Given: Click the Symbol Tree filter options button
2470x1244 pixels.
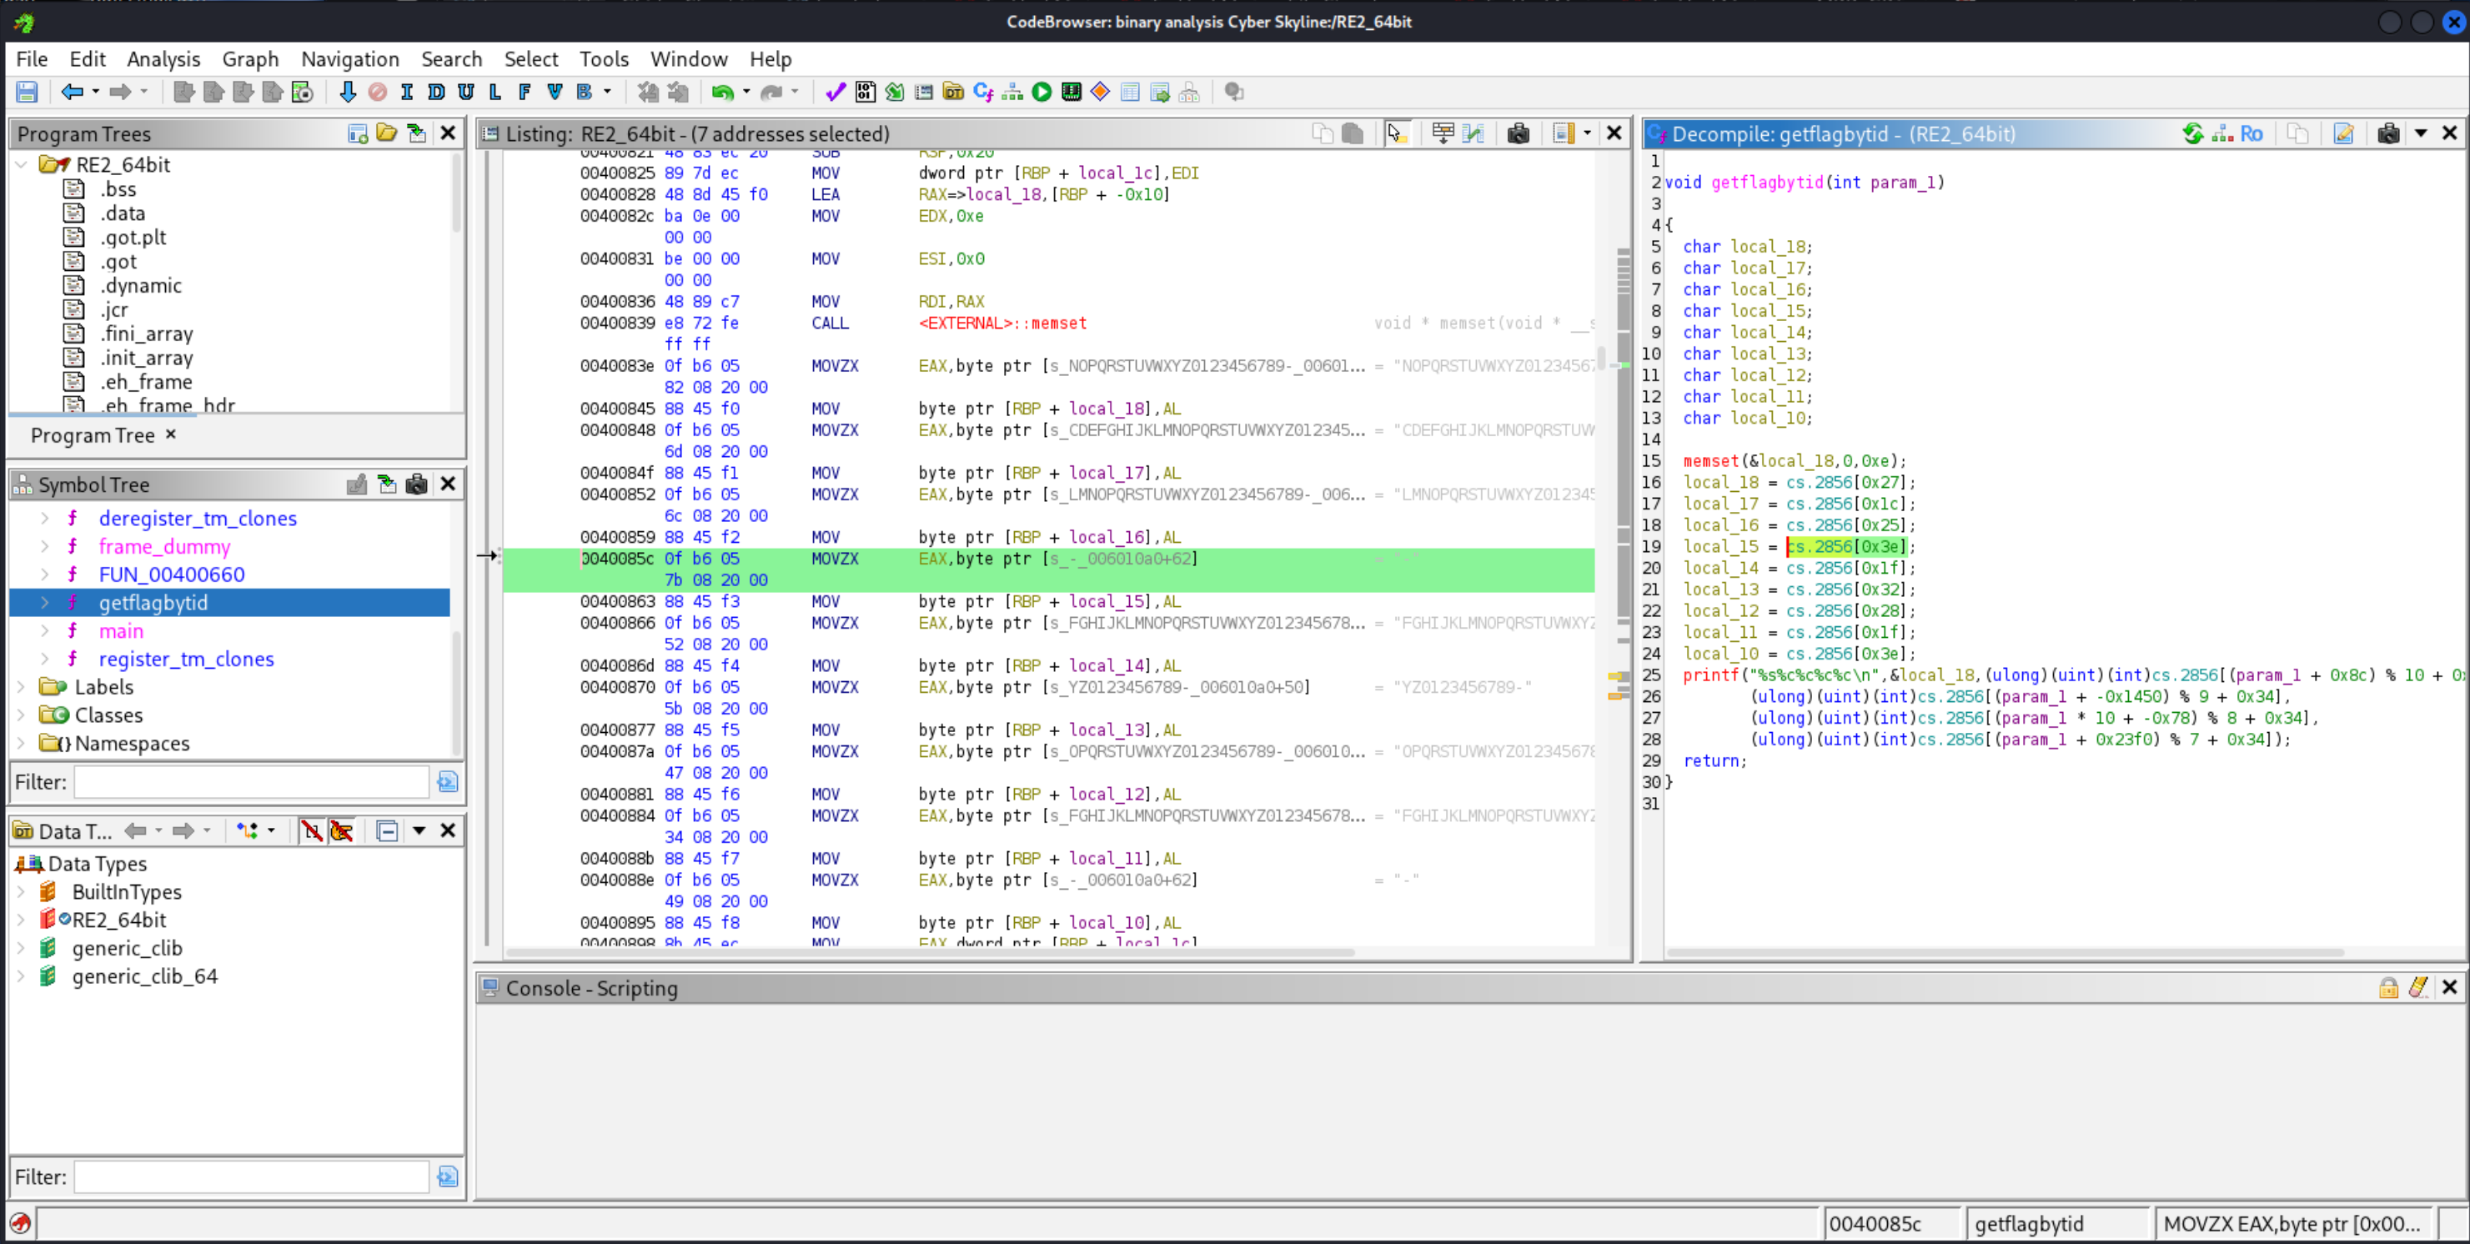Looking at the screenshot, I should (447, 782).
